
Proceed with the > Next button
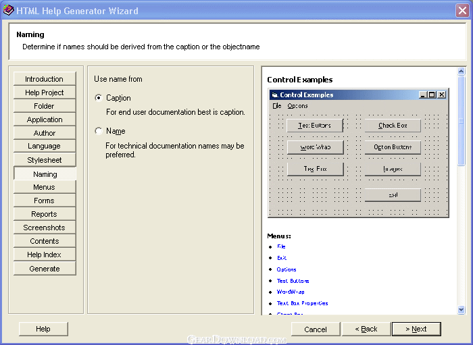[x=416, y=329]
